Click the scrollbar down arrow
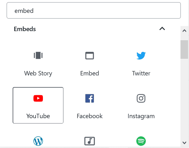Viewport: 189px width, 148px height. pyautogui.click(x=184, y=143)
